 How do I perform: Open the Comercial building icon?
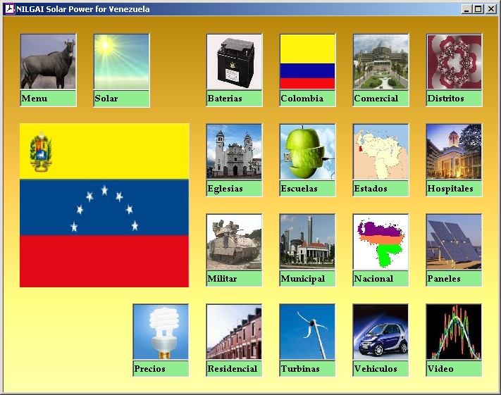[x=381, y=61]
